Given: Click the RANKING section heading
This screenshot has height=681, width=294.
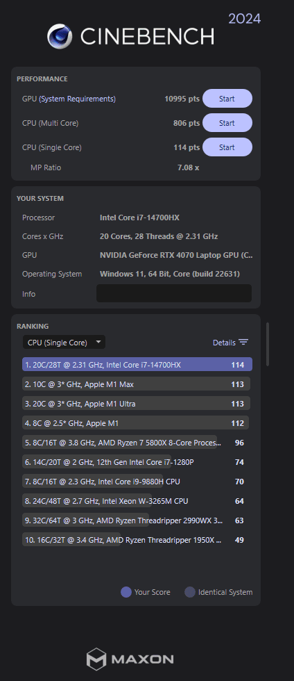Looking at the screenshot, I should (33, 326).
